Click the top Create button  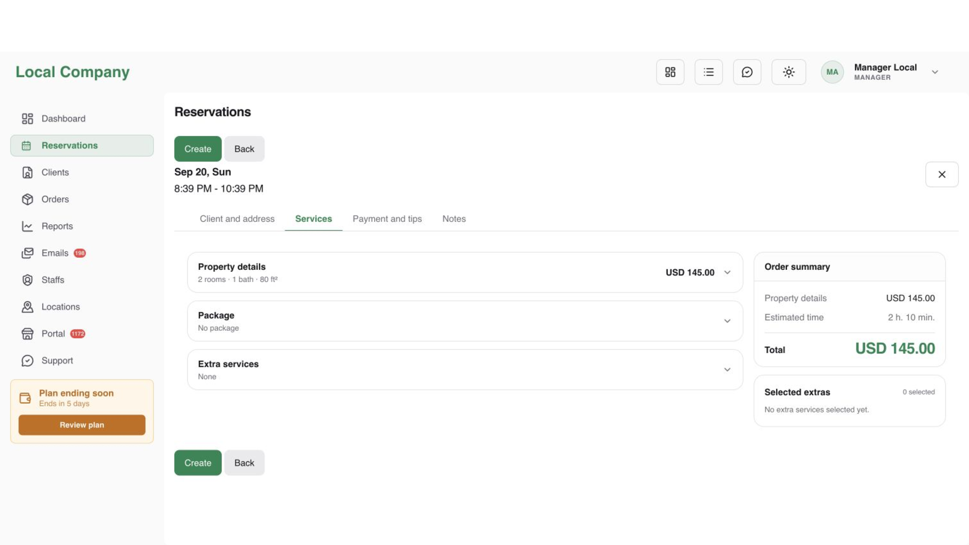[x=198, y=149]
